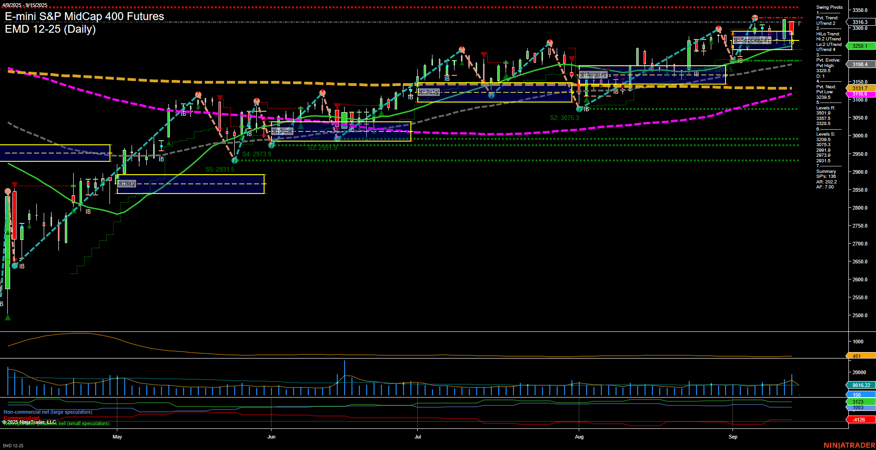Switch to the EMD 12-25 chart tab

pyautogui.click(x=12, y=445)
